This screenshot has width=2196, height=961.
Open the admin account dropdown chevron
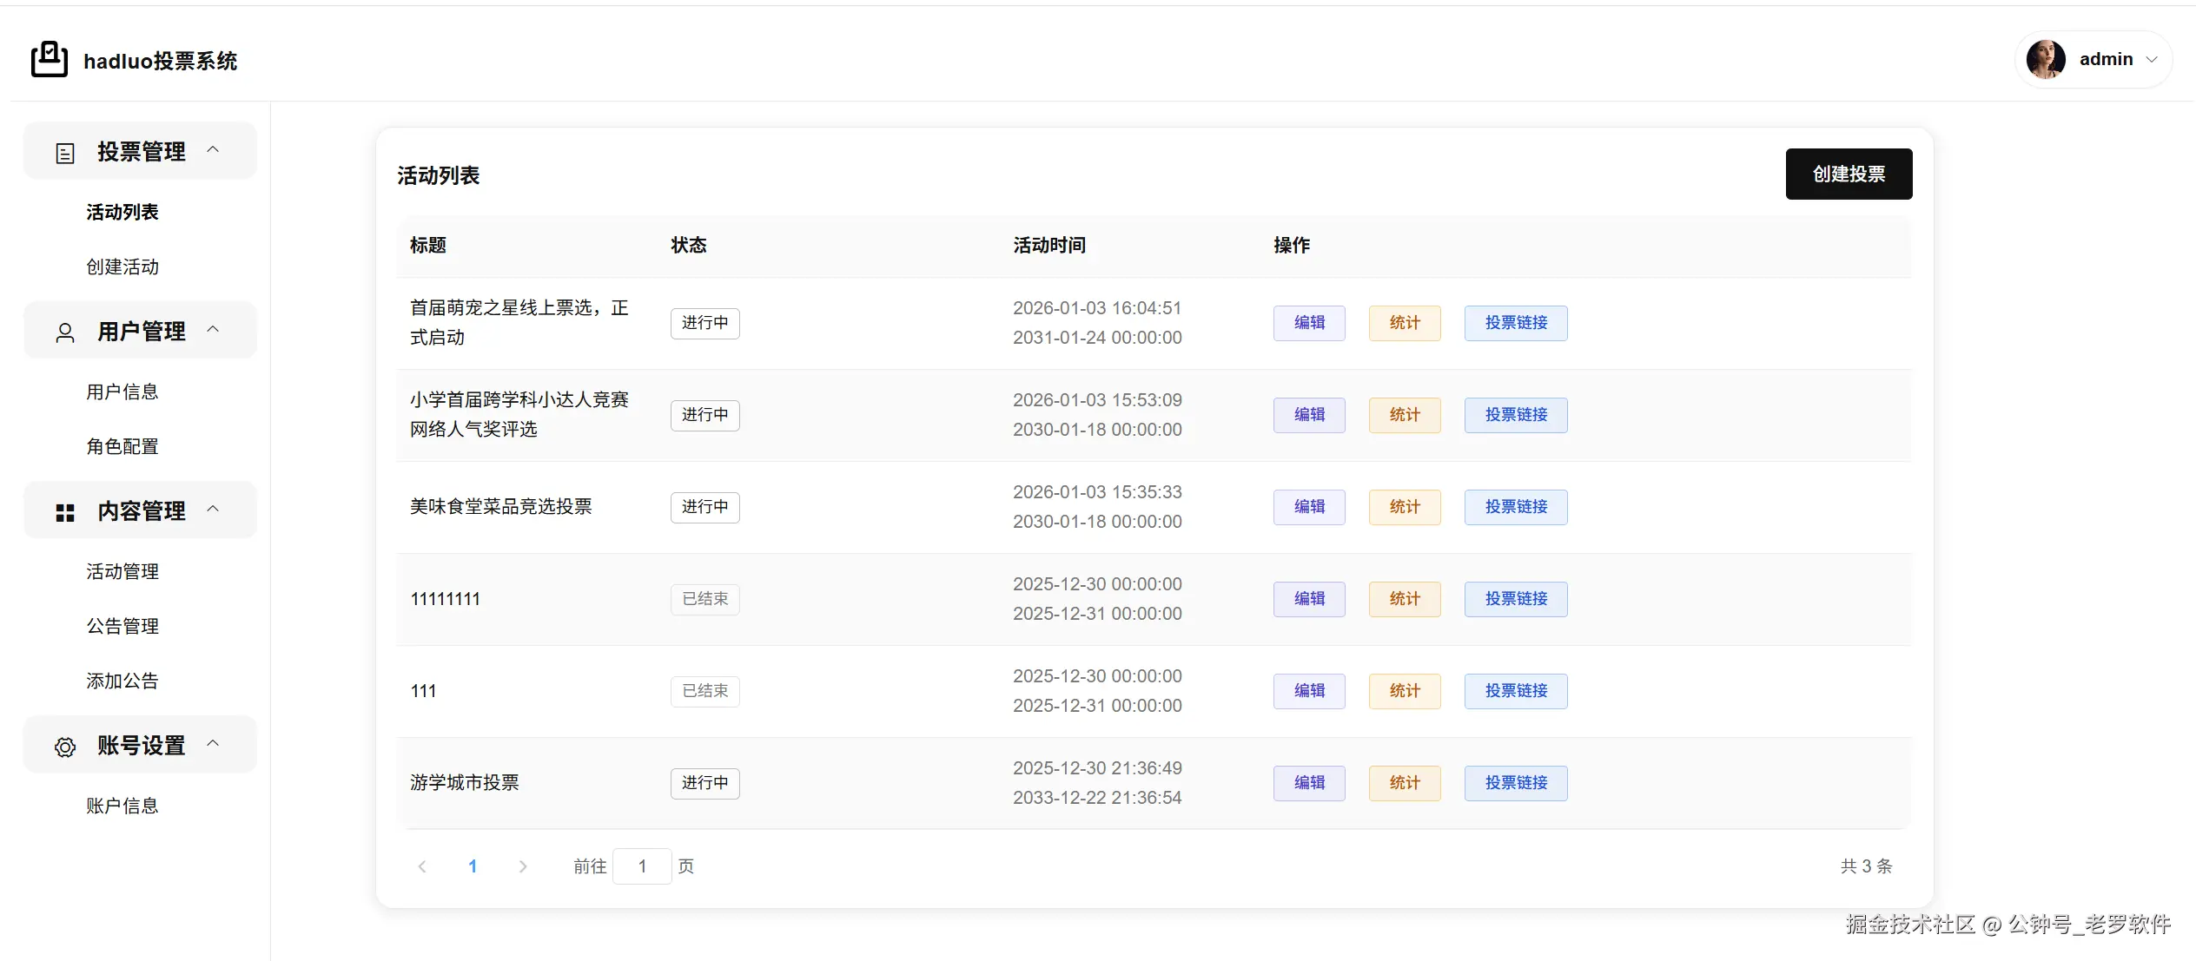(x=2152, y=60)
